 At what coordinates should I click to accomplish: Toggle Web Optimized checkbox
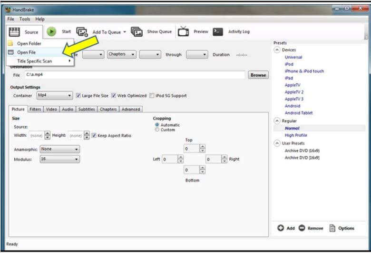coord(114,96)
